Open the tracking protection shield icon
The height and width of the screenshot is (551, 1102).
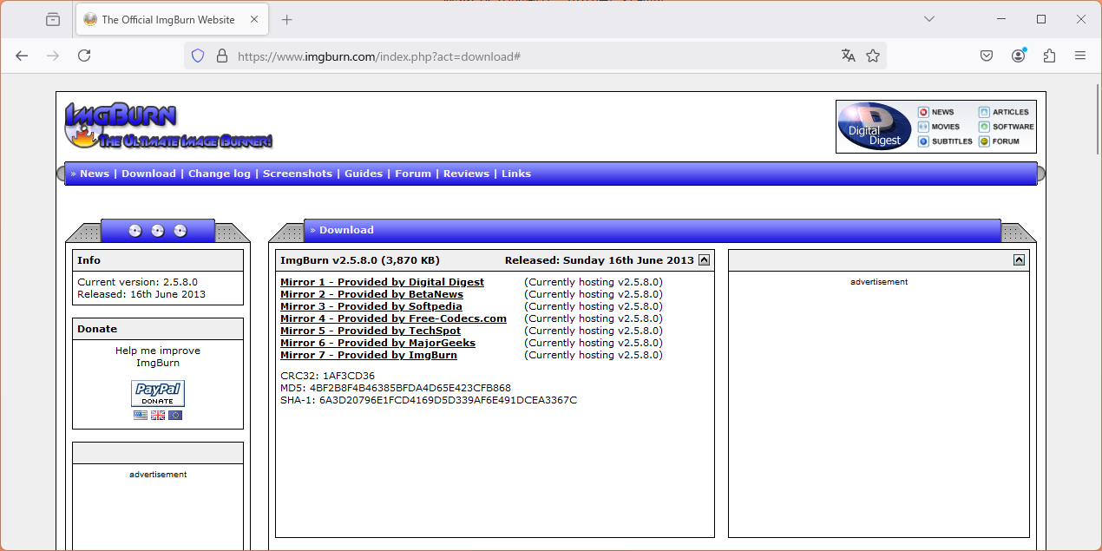pos(198,56)
